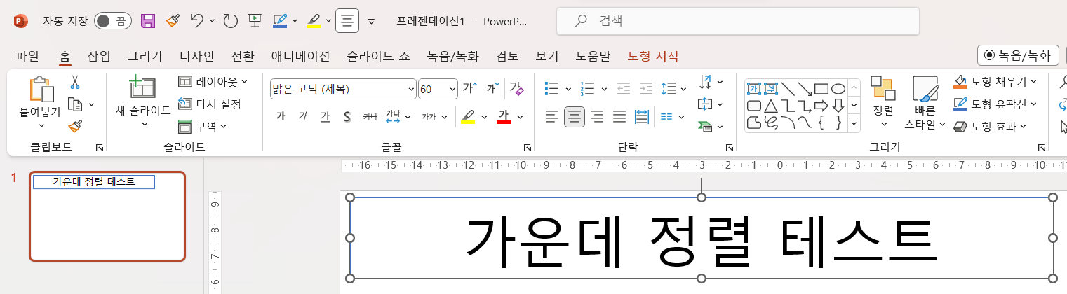The image size is (1067, 294).
Task: Open the Customize Quick Access Toolbar dropdown
Action: [x=372, y=21]
